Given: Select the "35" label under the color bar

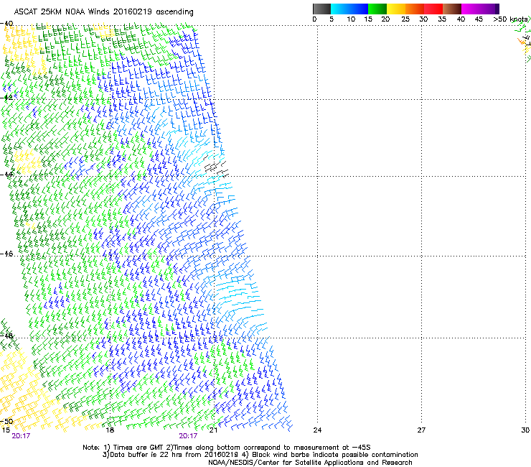Looking at the screenshot, I should (x=442, y=19).
